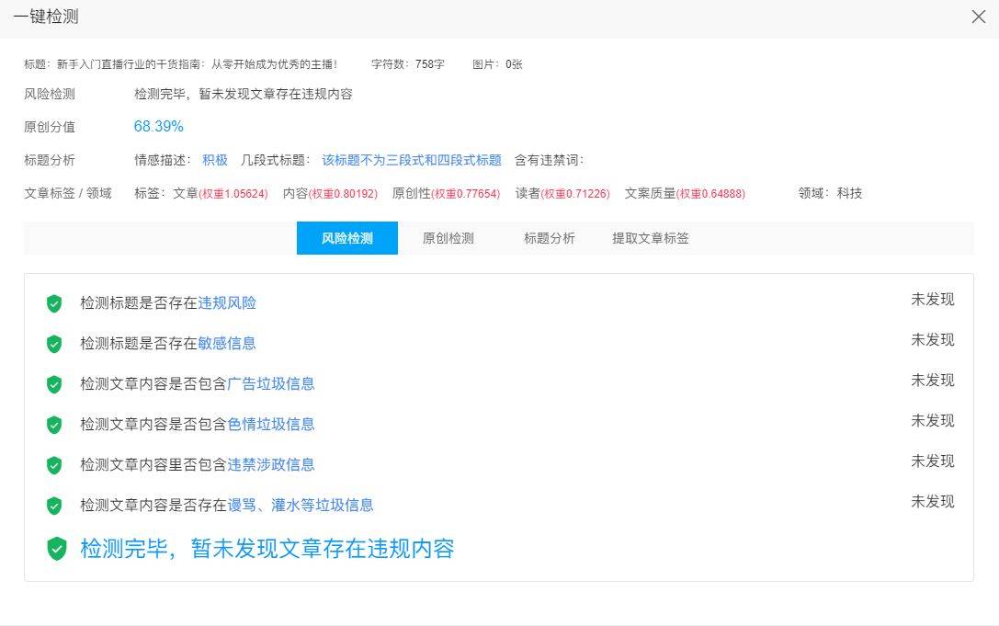Click 未发现 result in the 敏感信息 row

tap(933, 340)
